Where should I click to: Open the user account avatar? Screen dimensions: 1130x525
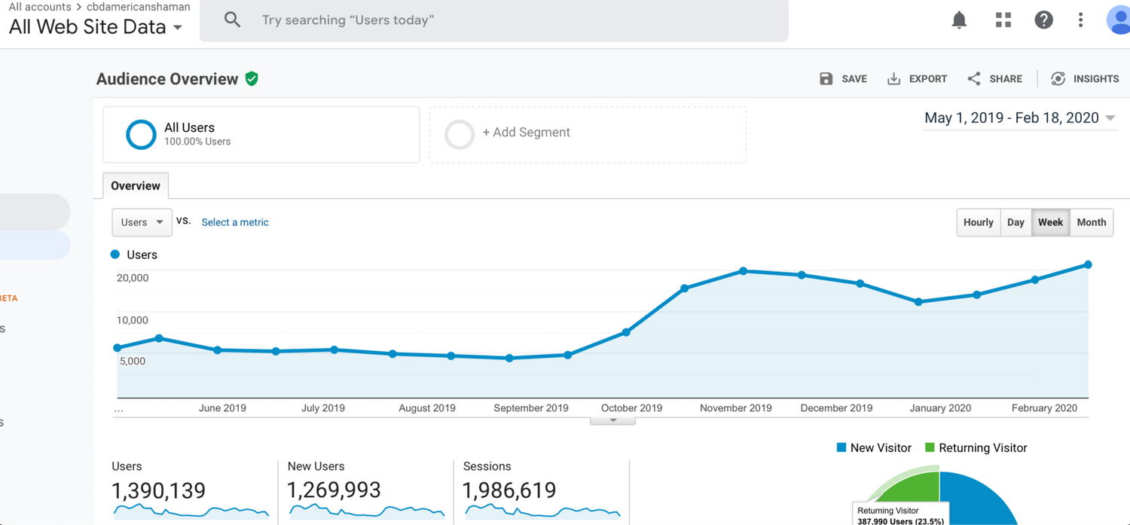coord(1119,20)
